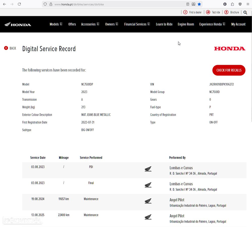Click the PDI service cell
Image resolution: width=252 pixels, height=227 pixels.
click(x=91, y=167)
